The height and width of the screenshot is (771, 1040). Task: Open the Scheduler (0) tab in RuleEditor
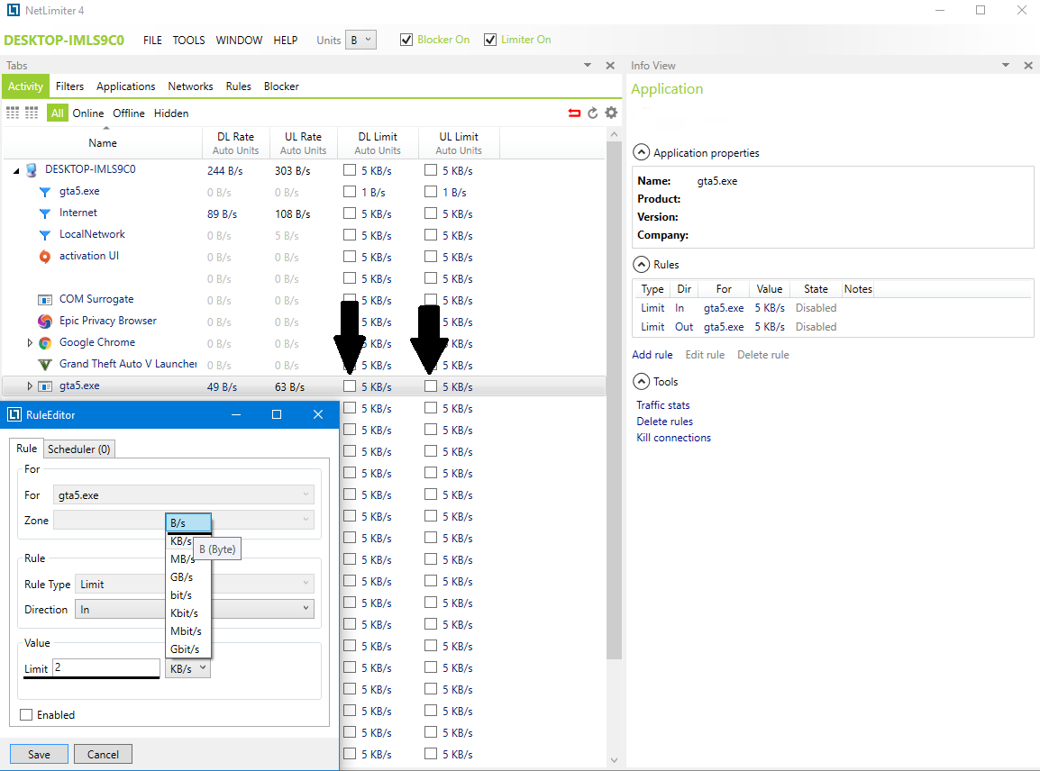[x=79, y=449]
